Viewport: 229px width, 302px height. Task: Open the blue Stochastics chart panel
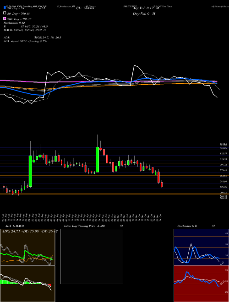[x=201, y=247]
